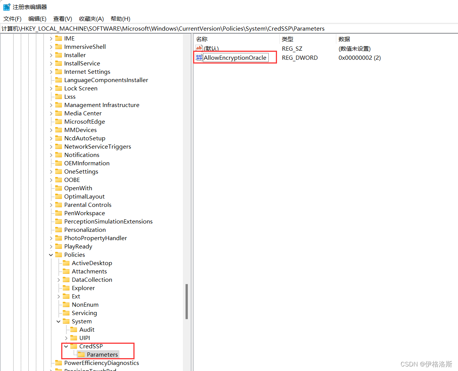Open the 帮助(H) menu

pos(121,19)
